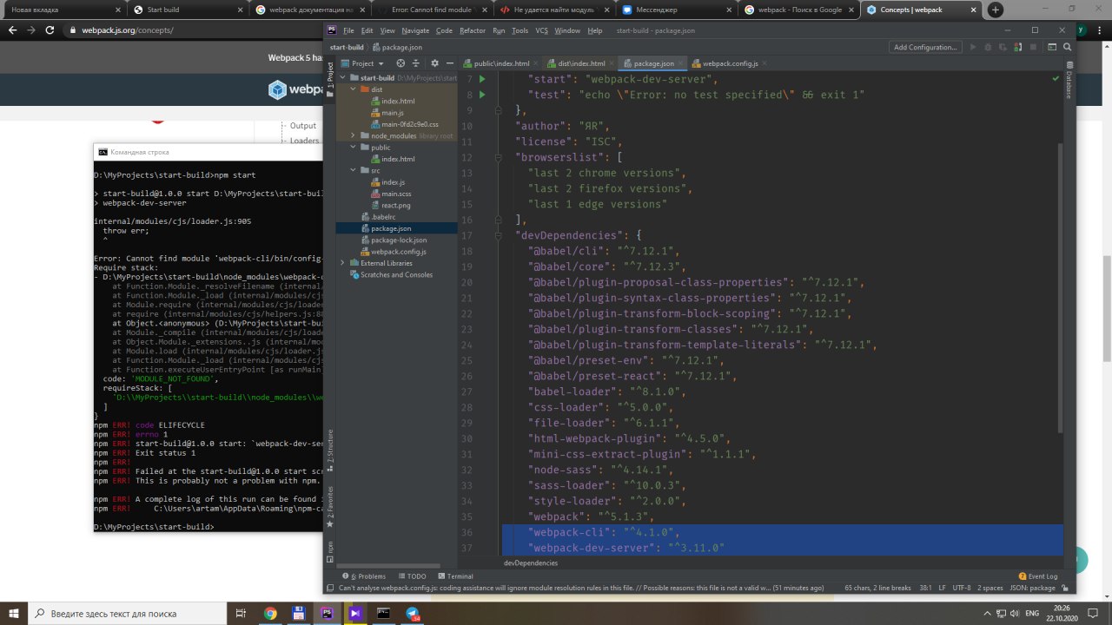Click the greyed Run arrow in IDE toolbar
Viewport: 1112px width, 625px height.
coord(973,47)
